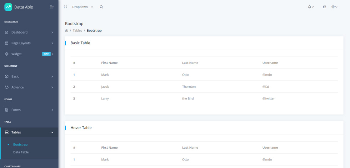Click @twitter username cell

tap(269, 98)
